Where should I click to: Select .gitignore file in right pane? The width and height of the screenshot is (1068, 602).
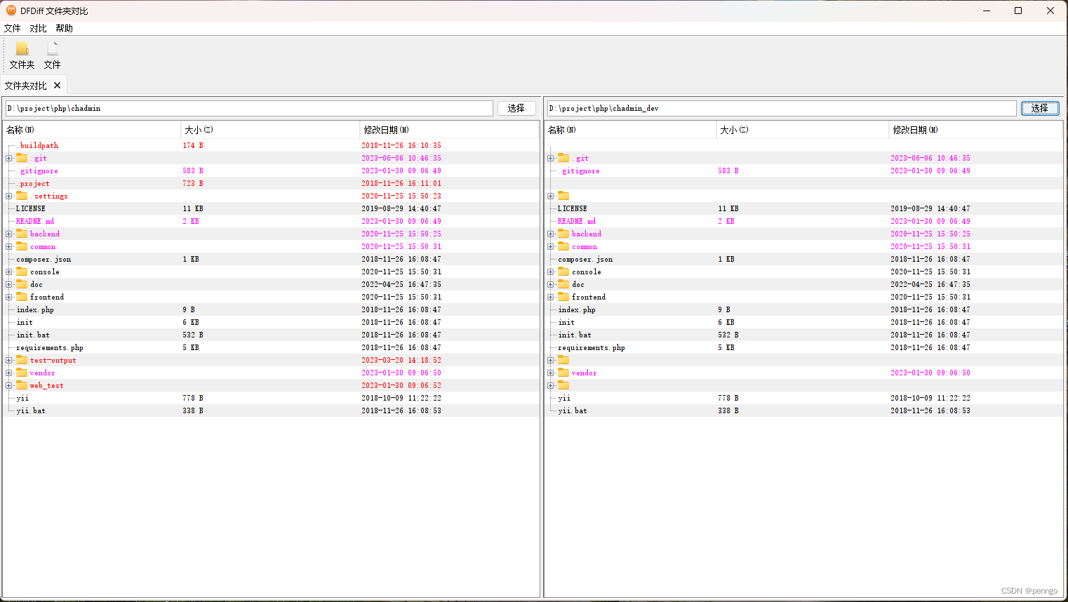580,170
